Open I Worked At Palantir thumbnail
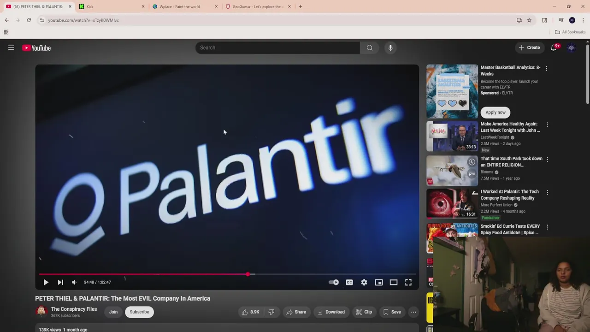Image resolution: width=590 pixels, height=332 pixels. [452, 203]
